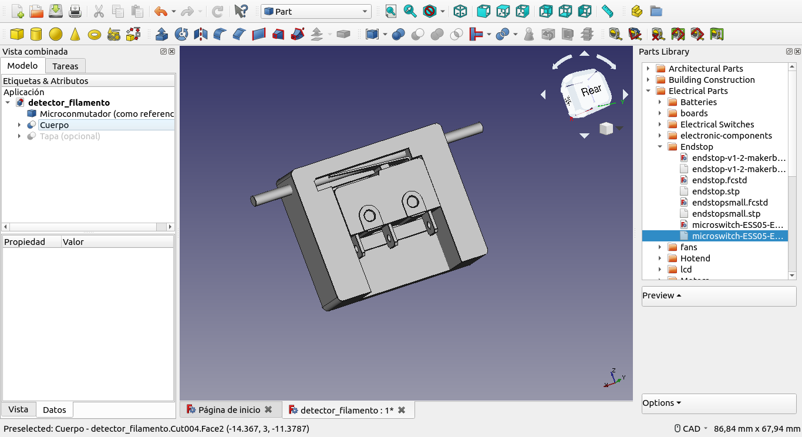Activate the Mirror tool
Viewport: 802px width, 437px height.
(x=201, y=34)
